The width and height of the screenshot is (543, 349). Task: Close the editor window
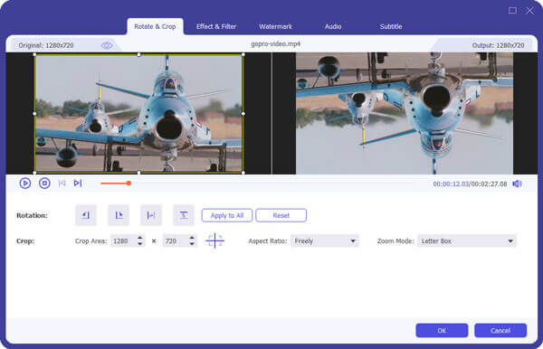[529, 10]
